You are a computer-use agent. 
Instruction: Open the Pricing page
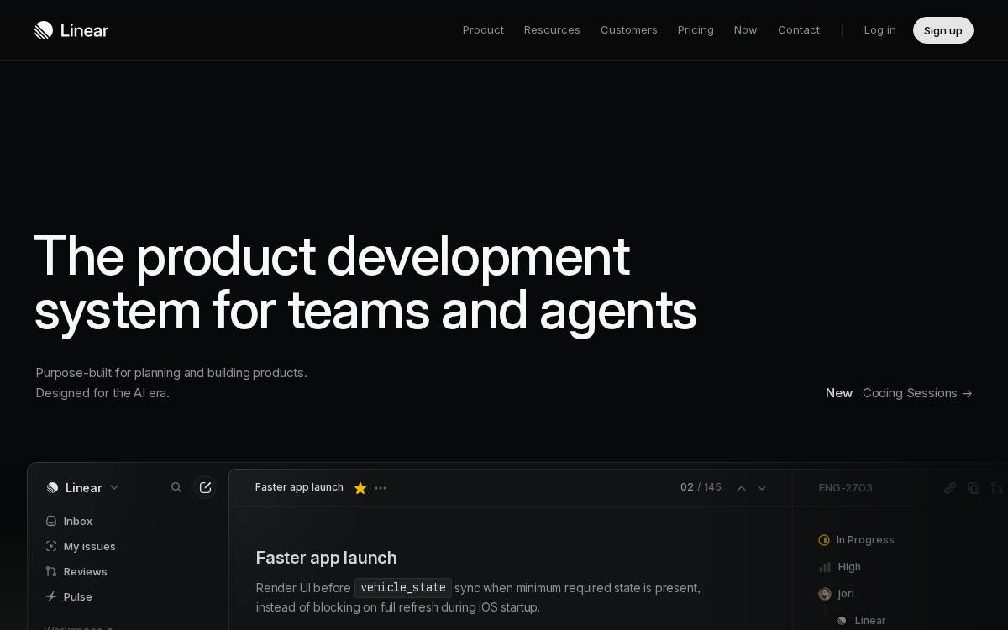[x=696, y=30]
